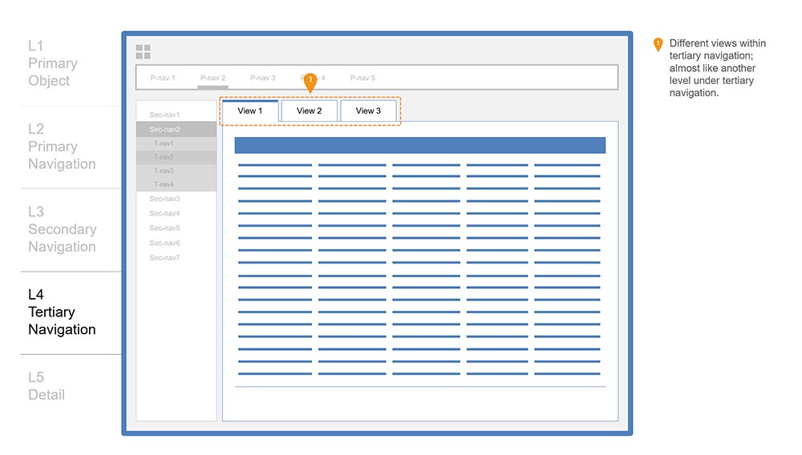Click the orange marker beside the annotation text
The width and height of the screenshot is (802, 455).
pos(658,44)
